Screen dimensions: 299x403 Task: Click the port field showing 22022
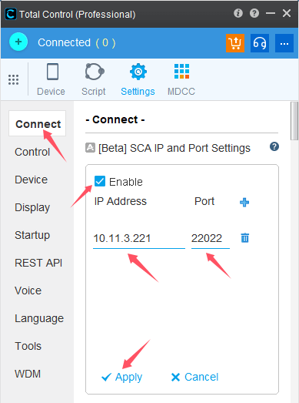pos(211,239)
